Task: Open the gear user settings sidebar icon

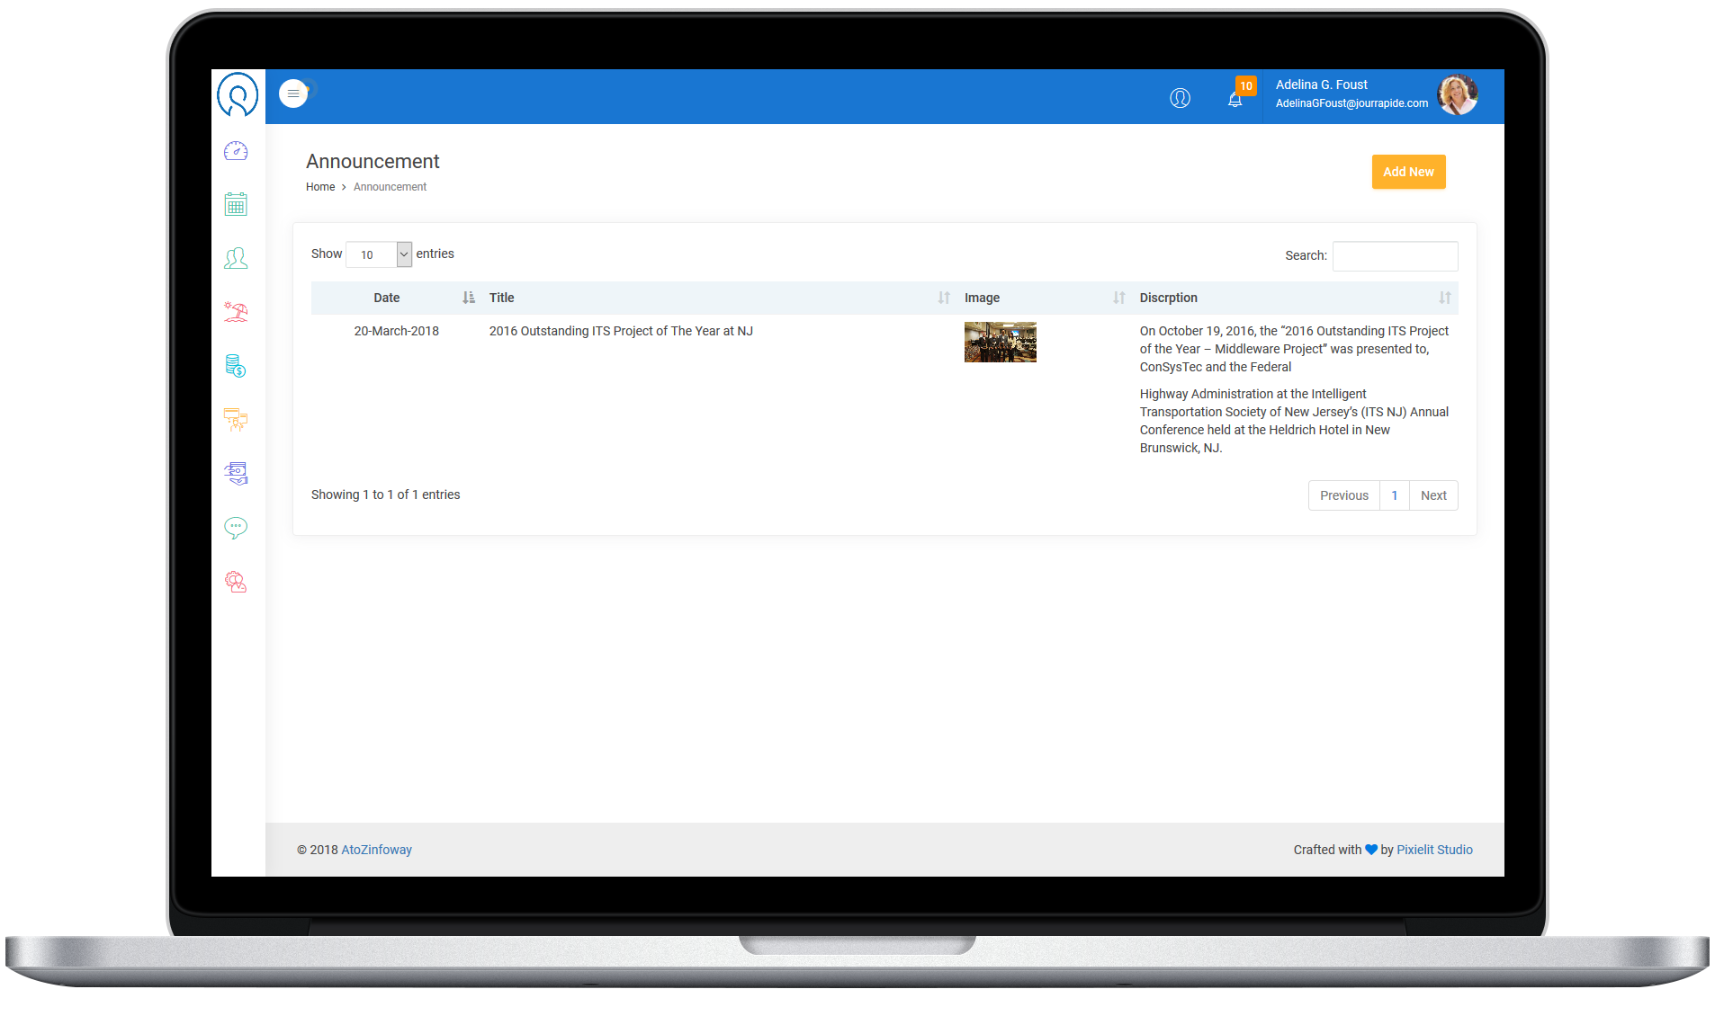Action: [x=236, y=582]
